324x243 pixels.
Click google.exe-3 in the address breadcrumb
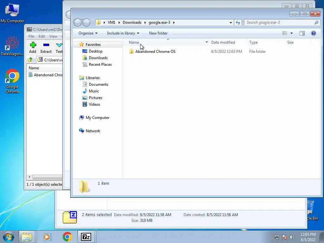[159, 22]
